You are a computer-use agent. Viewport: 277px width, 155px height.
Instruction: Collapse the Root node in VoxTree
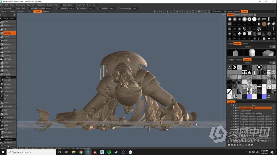pyautogui.click(x=229, y=105)
